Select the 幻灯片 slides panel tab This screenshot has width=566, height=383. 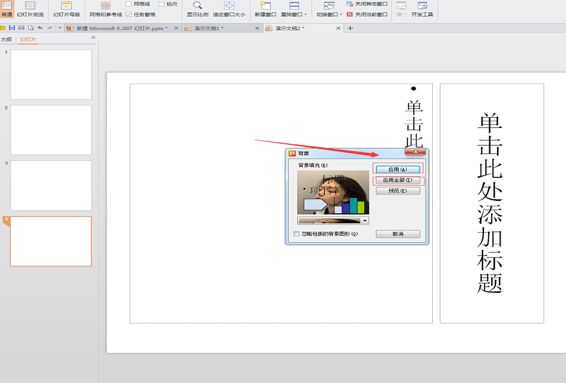tap(28, 39)
